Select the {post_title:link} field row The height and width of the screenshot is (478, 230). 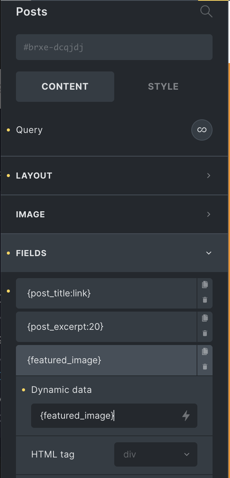coord(106,293)
